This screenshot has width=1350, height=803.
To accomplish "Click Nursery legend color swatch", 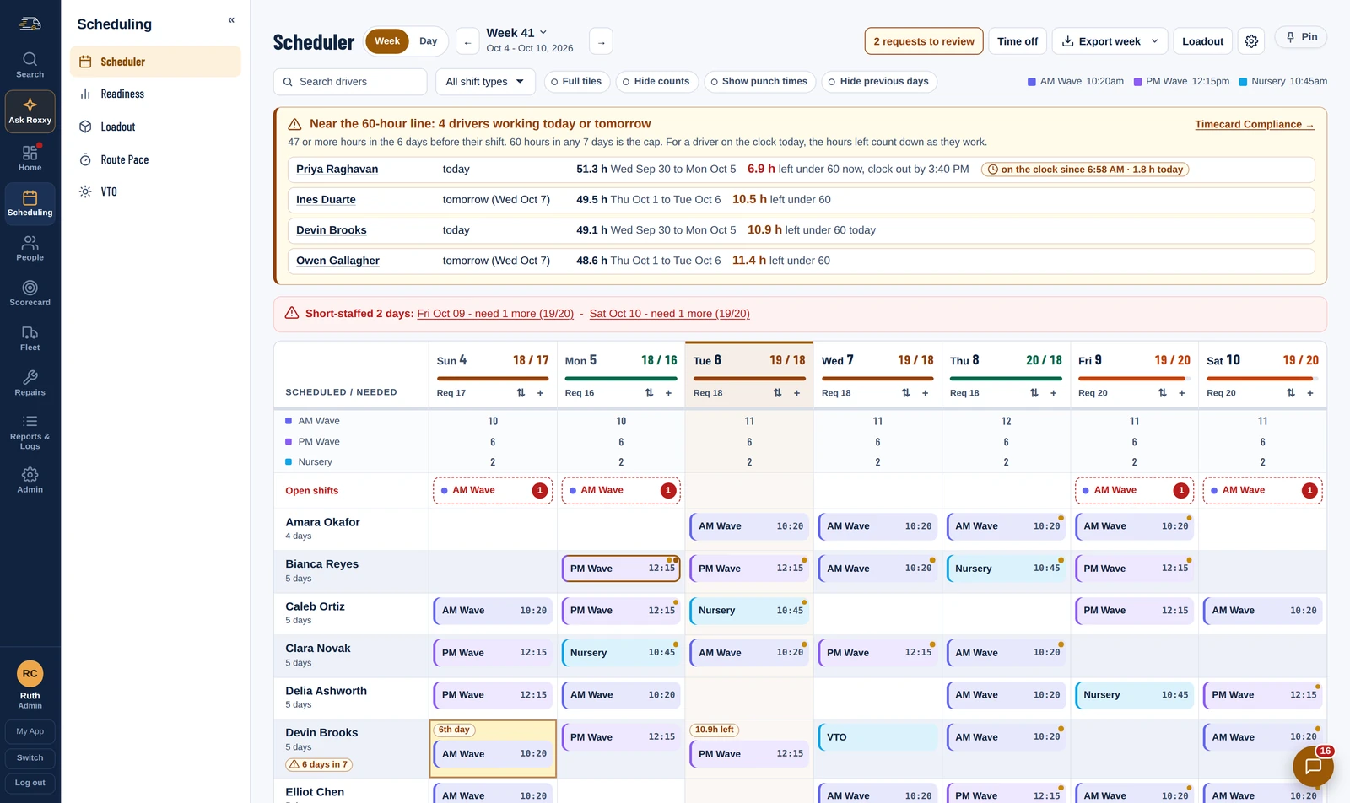I will 1243,82.
